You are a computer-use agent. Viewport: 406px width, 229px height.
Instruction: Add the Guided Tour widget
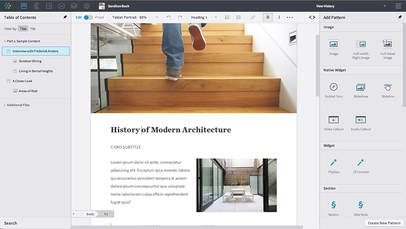click(x=333, y=90)
